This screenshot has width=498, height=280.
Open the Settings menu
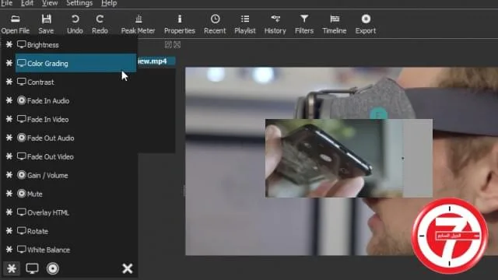(x=79, y=3)
